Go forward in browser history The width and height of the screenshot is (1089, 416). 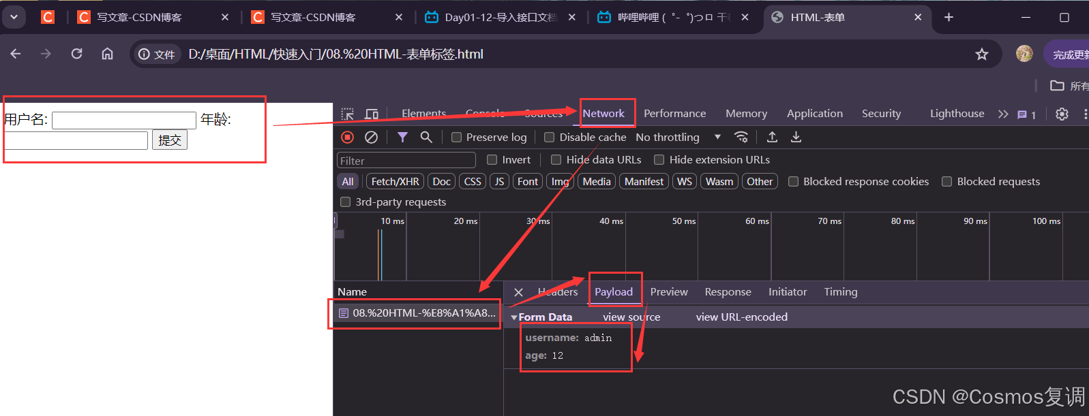pyautogui.click(x=46, y=54)
